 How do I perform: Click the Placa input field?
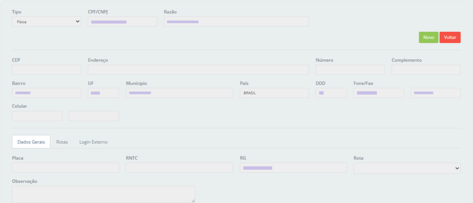coord(65,168)
